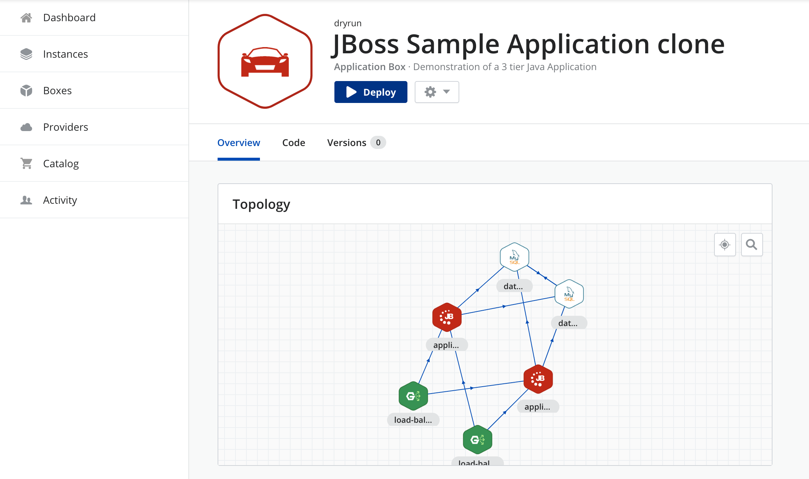809x479 pixels.
Task: Click the Catalog shopping cart icon
Action: (x=26, y=164)
